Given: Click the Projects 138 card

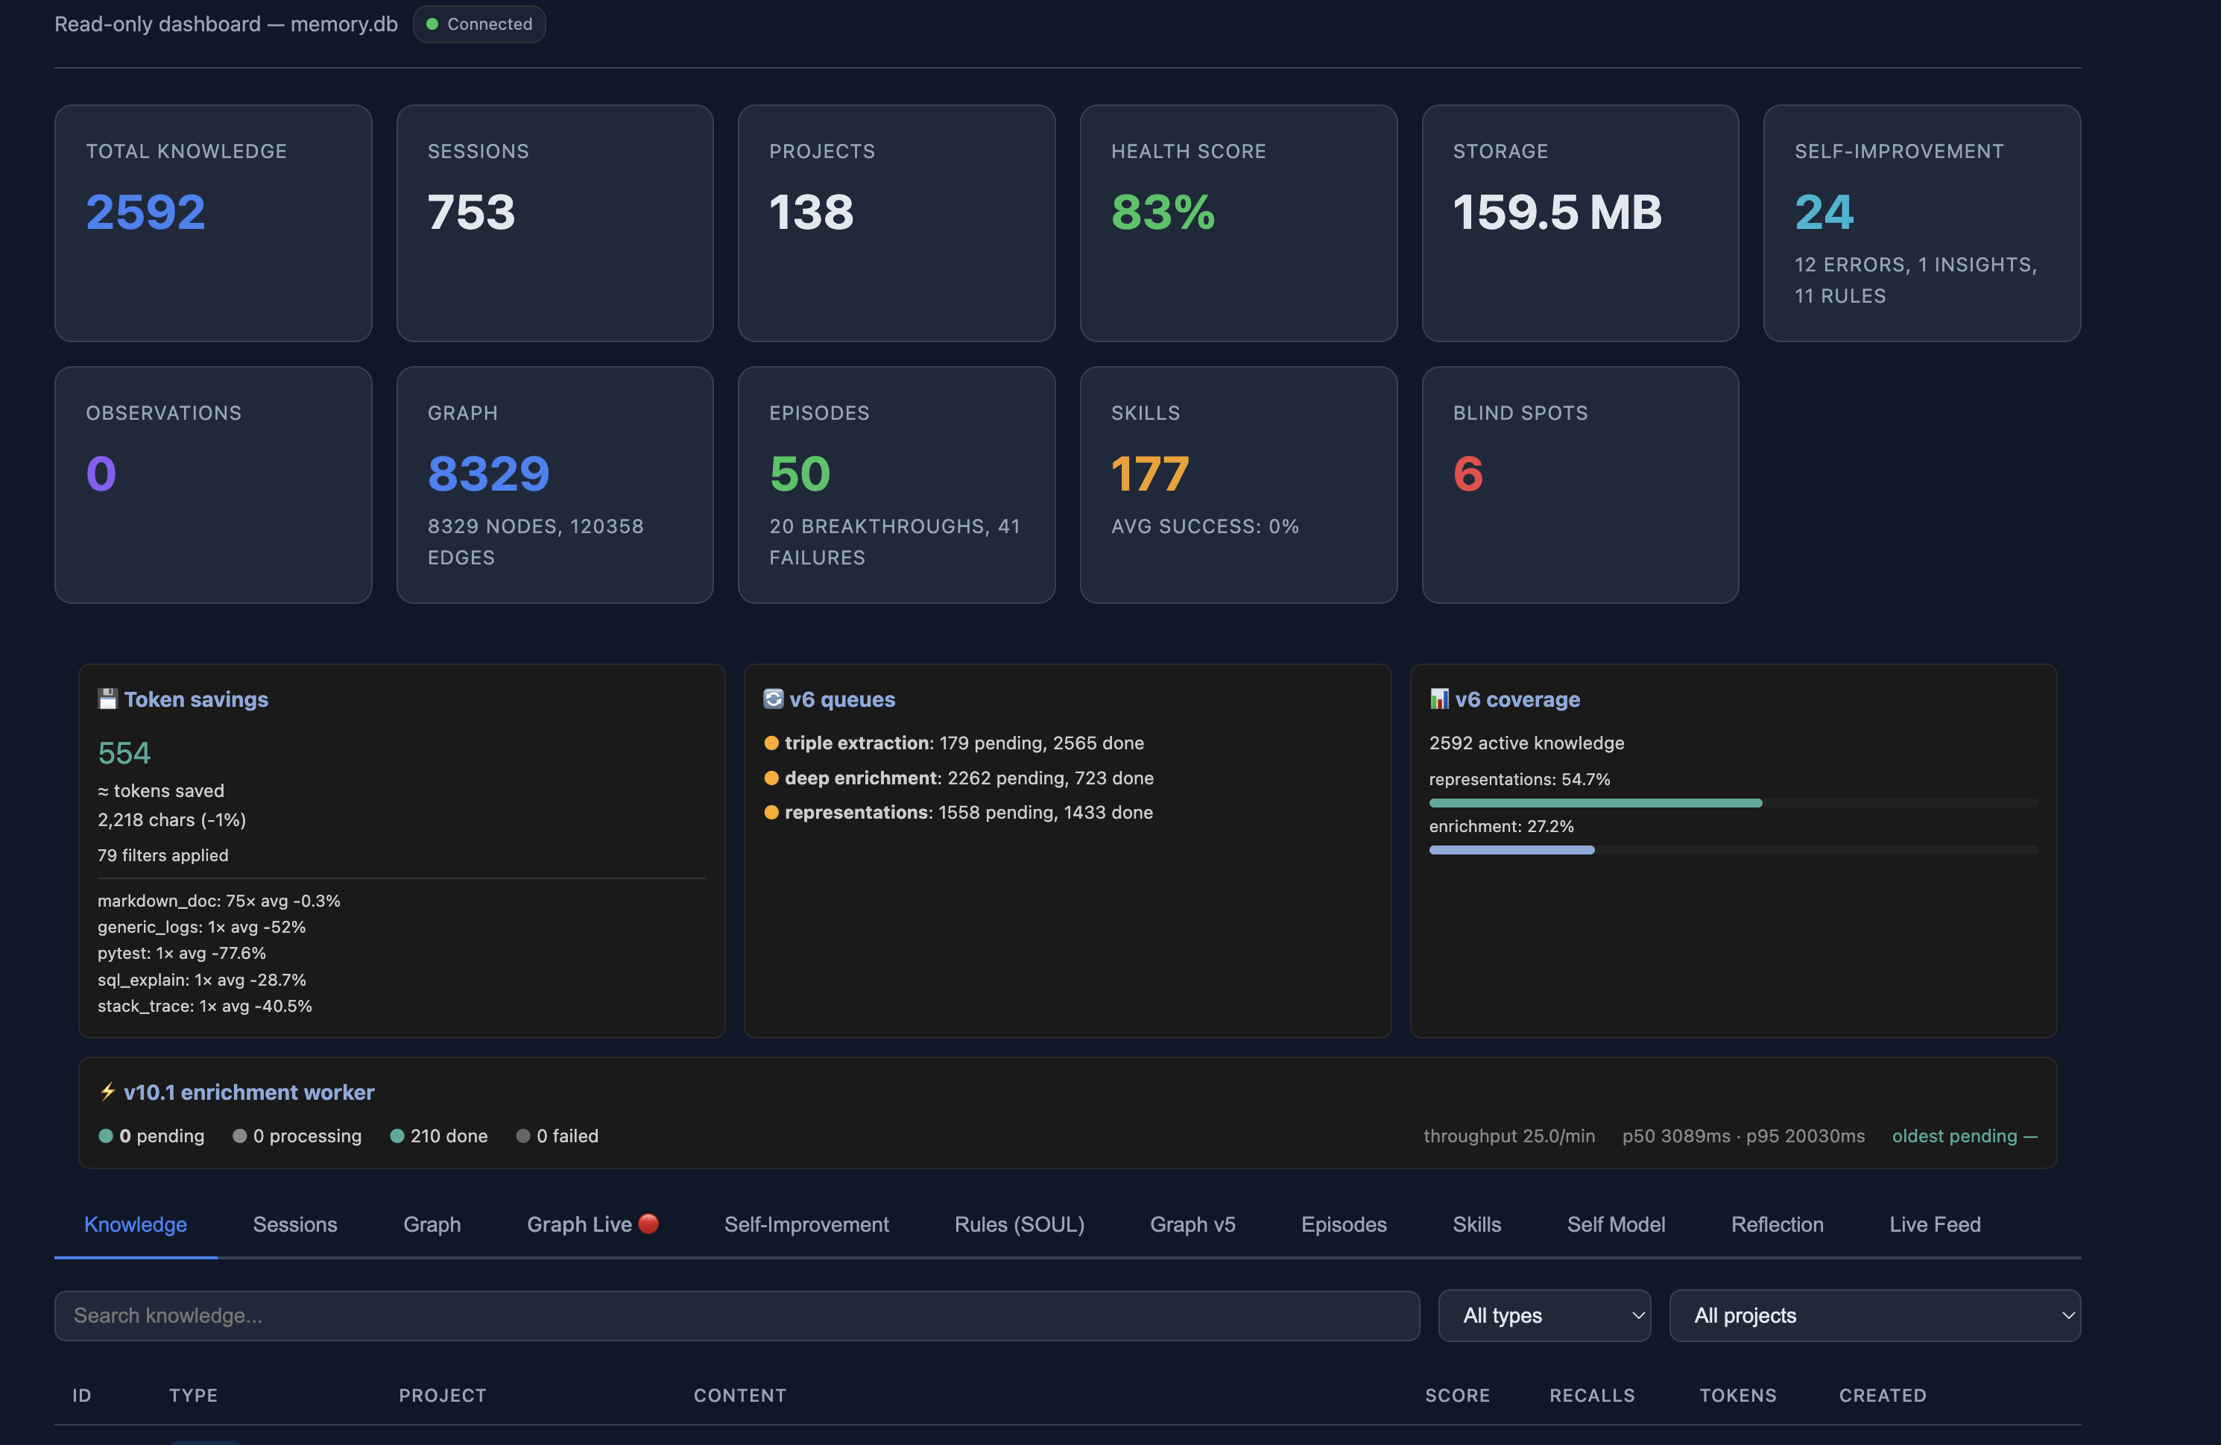Looking at the screenshot, I should [897, 223].
